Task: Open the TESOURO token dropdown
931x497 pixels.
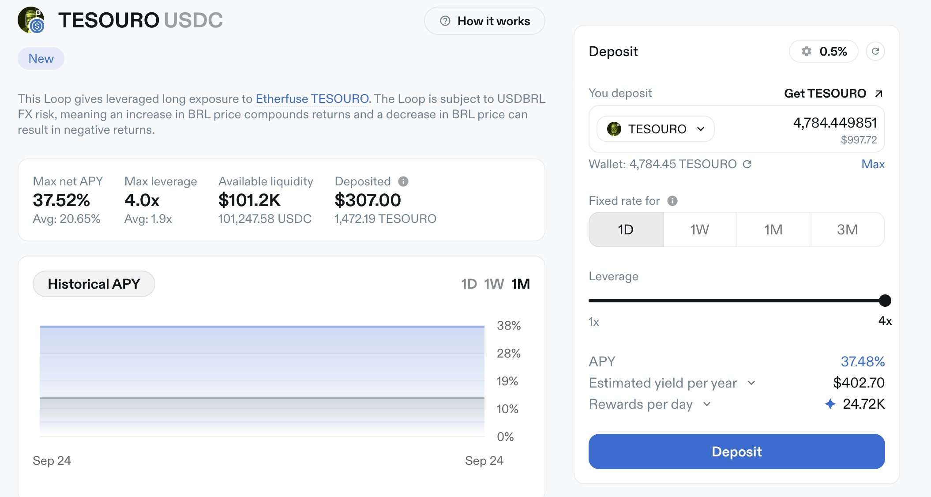Action: (656, 129)
